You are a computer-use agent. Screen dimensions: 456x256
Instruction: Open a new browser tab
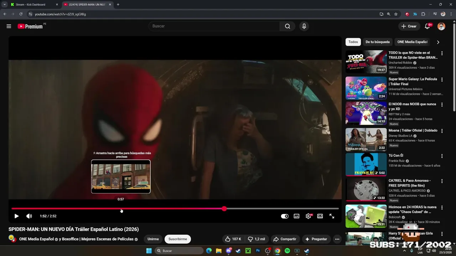[118, 5]
